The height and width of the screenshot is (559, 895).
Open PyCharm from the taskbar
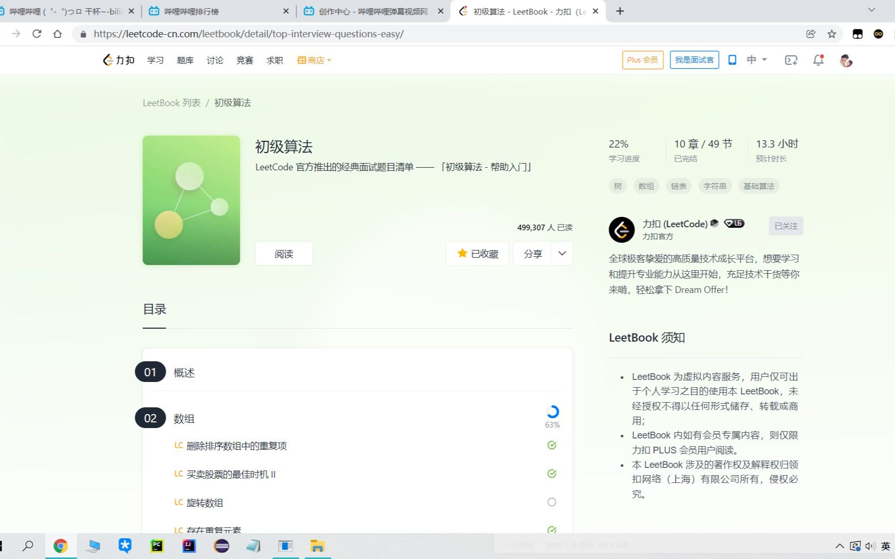point(156,546)
